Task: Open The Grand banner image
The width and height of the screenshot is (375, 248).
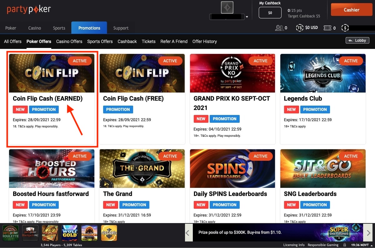Action: coord(142,169)
